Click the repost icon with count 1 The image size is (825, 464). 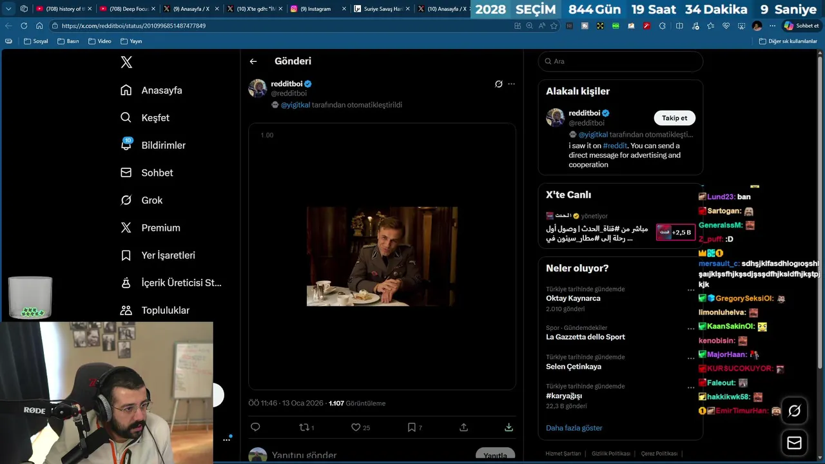point(307,427)
